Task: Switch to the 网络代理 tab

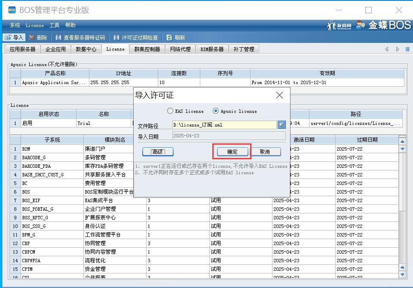Action: pyautogui.click(x=180, y=49)
